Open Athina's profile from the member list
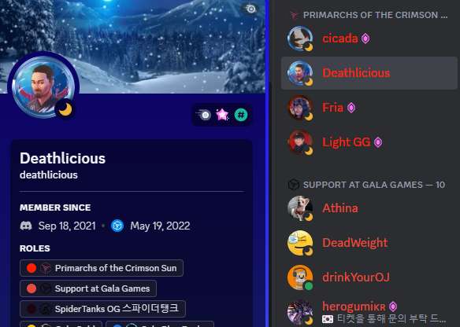The width and height of the screenshot is (460, 327). 369,208
